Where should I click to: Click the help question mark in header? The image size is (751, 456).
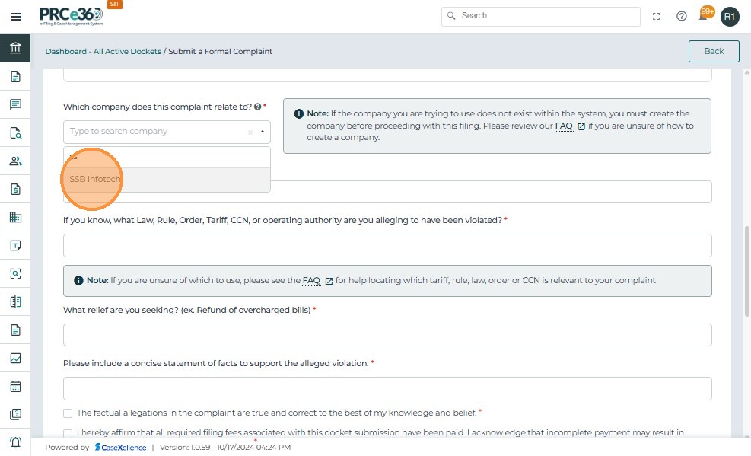pos(682,16)
